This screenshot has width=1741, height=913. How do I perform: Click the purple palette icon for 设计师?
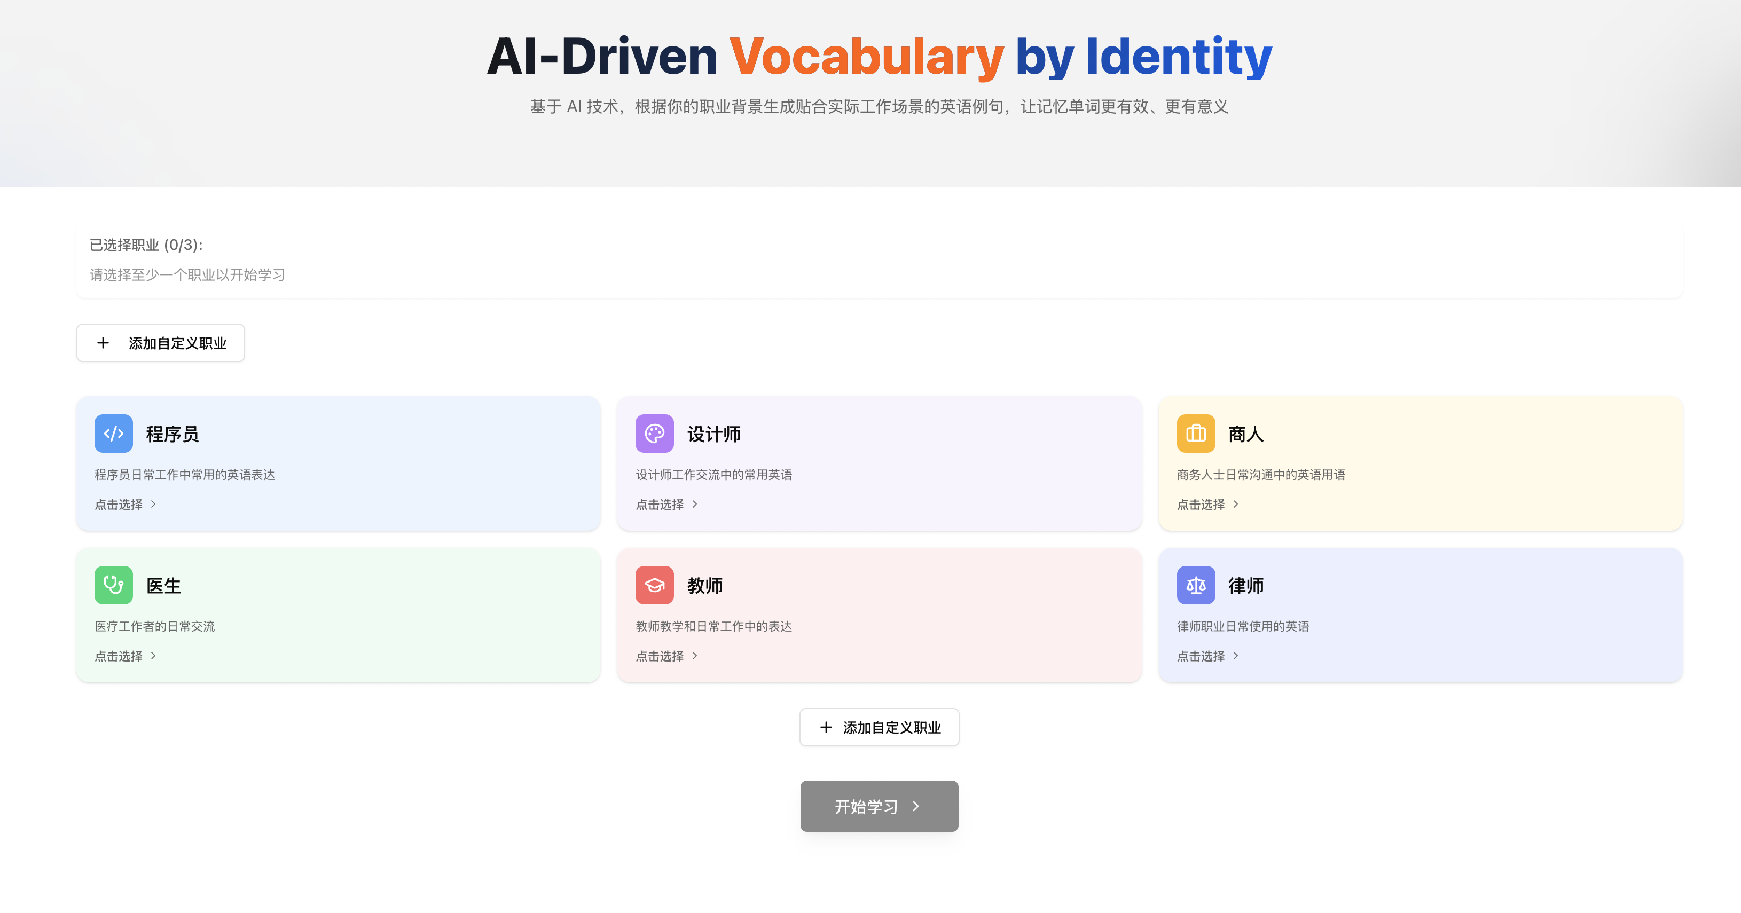pyautogui.click(x=654, y=433)
